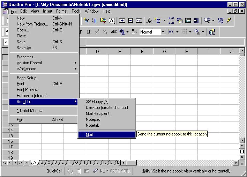Switch to sheet tab D
The width and height of the screenshot is (247, 177).
(x=55, y=162)
